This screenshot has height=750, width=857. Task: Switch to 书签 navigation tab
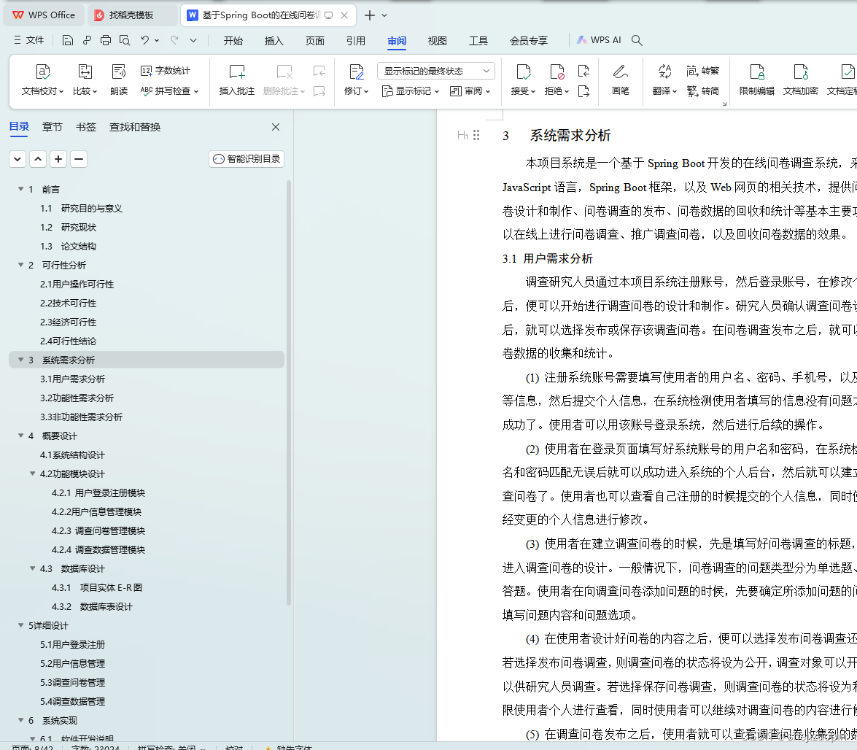(86, 127)
